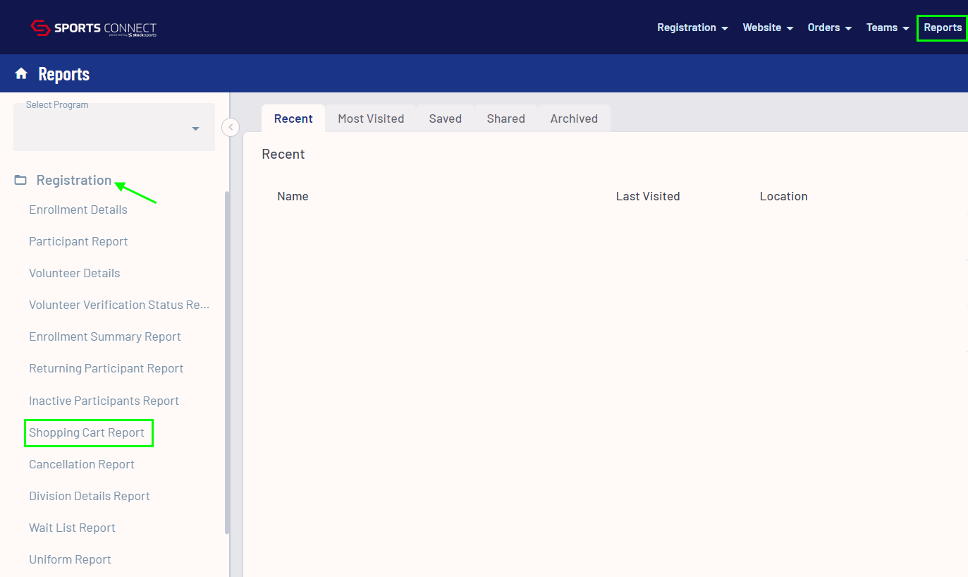The width and height of the screenshot is (968, 577).
Task: Open the Orders dropdown menu
Action: [x=829, y=28]
